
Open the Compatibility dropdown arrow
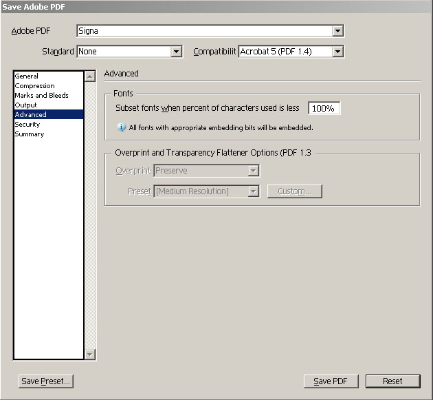[x=337, y=52]
